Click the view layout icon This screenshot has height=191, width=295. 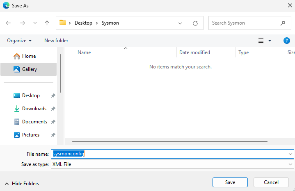(261, 41)
